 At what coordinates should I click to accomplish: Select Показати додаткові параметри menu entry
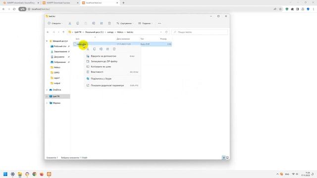point(112,86)
